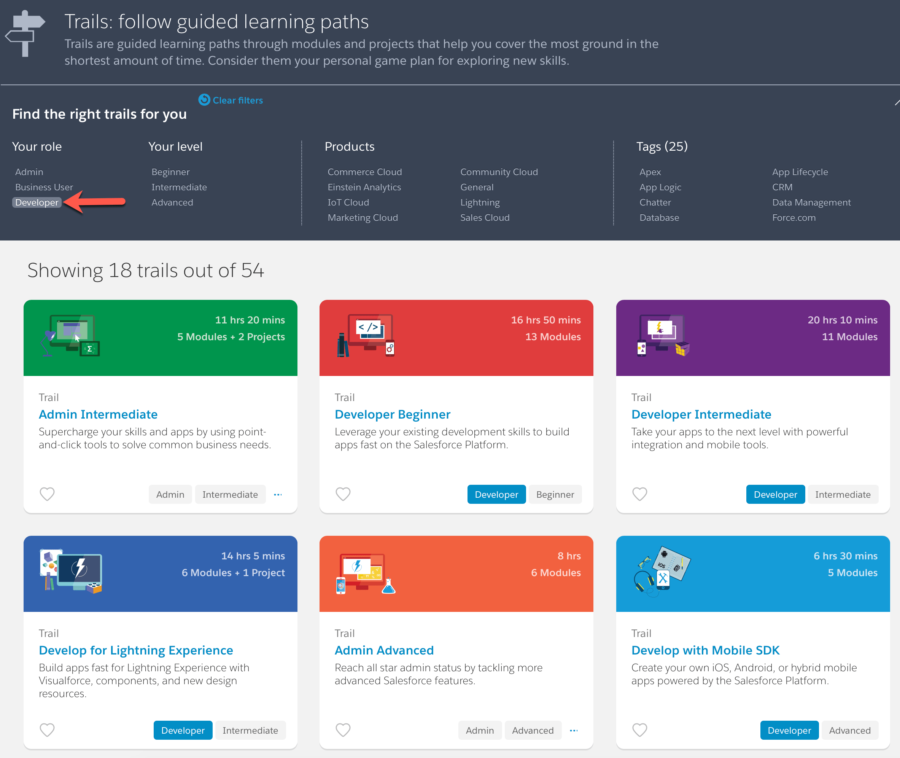Favorite the Admin Advanced trail

coord(343,730)
